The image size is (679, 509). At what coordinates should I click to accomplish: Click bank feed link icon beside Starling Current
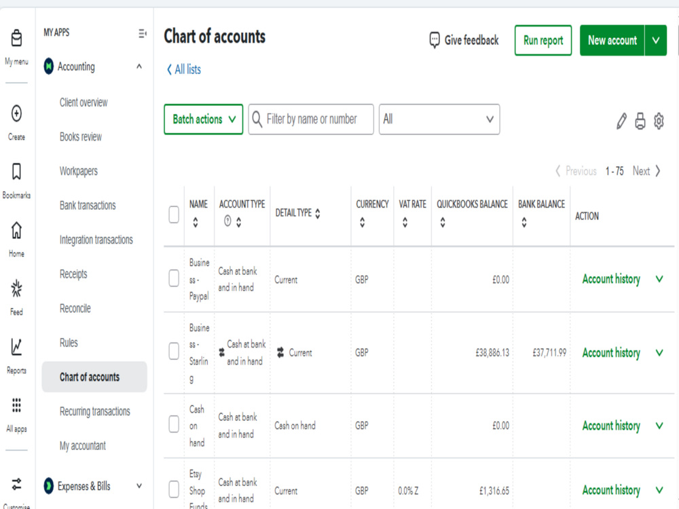(x=280, y=352)
